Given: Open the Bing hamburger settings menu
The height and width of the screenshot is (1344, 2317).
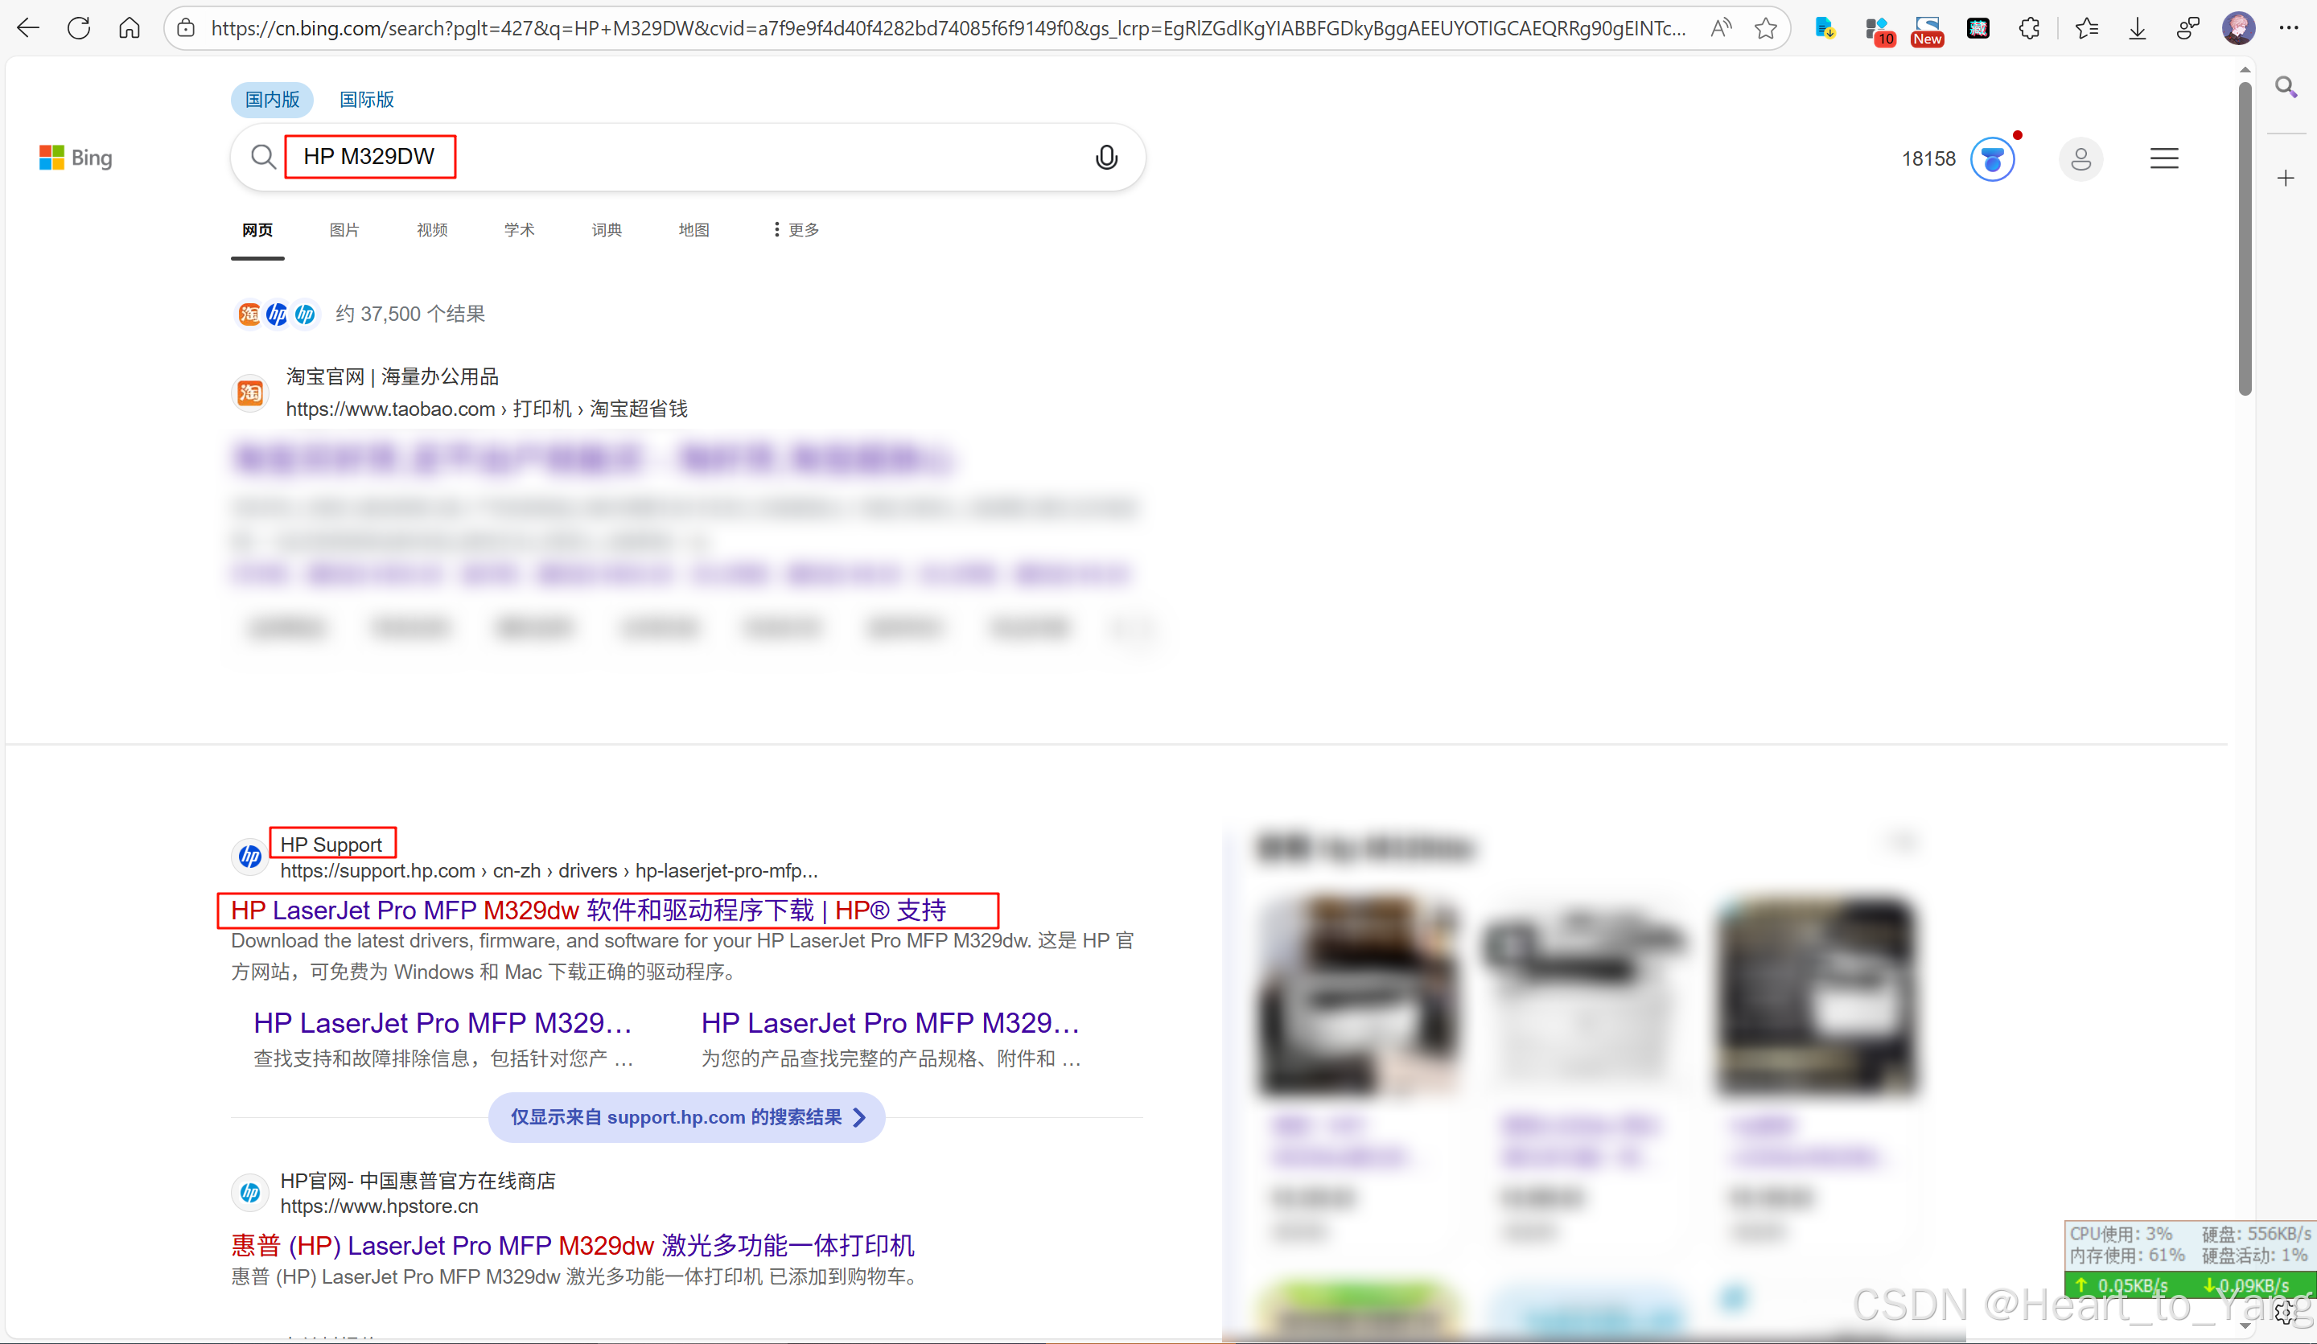Looking at the screenshot, I should click(x=2163, y=159).
